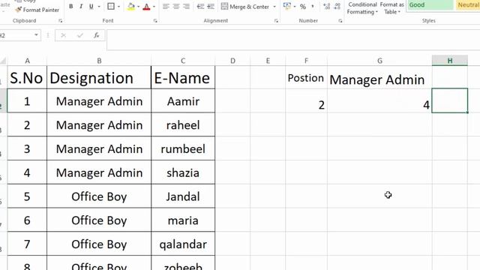The image size is (480, 270).
Task: Select column B header
Action: tap(99, 61)
